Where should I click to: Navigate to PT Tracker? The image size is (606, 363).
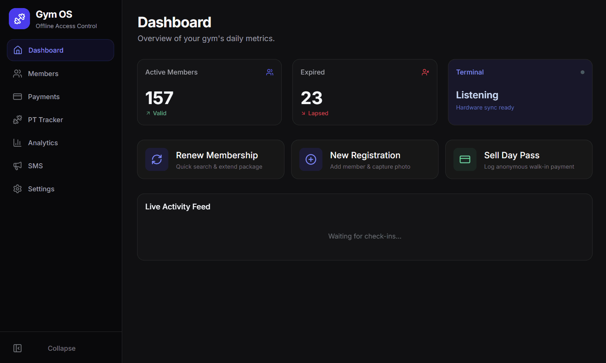60,120
